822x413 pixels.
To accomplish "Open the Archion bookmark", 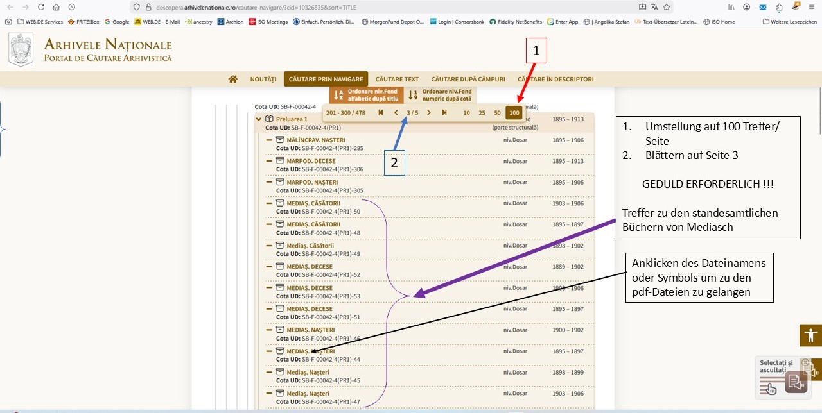I will click(x=231, y=21).
